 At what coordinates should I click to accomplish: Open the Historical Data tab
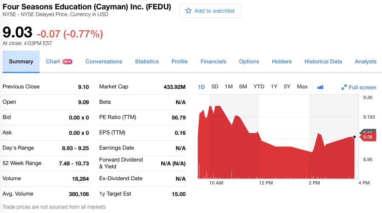[x=323, y=62]
